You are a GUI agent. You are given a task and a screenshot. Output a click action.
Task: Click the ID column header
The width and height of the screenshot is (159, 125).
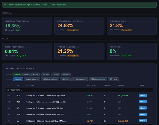click(x=18, y=86)
